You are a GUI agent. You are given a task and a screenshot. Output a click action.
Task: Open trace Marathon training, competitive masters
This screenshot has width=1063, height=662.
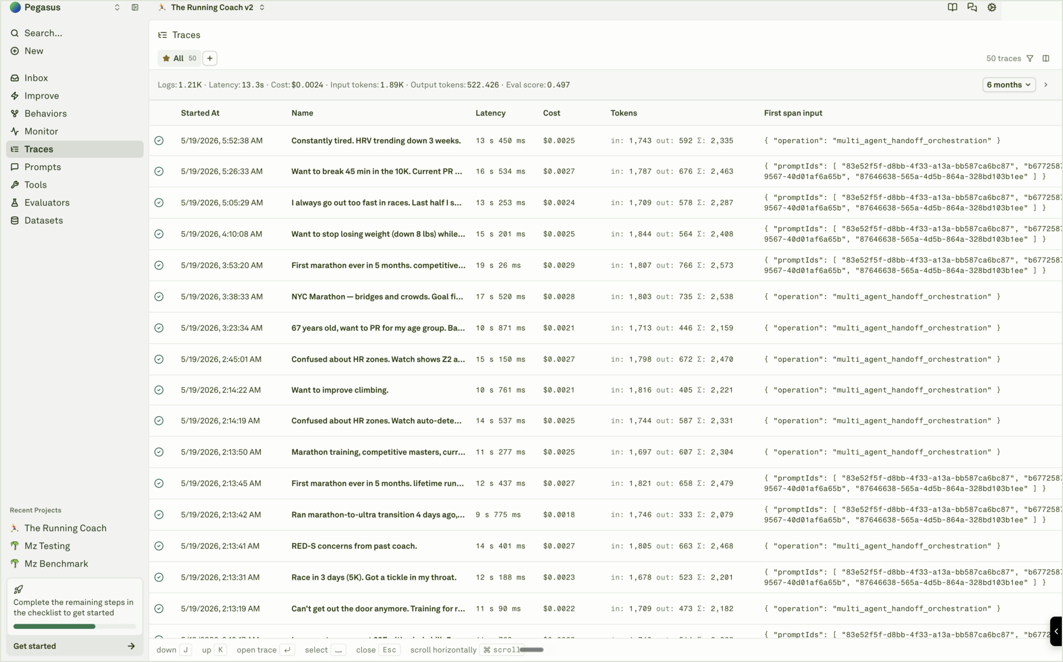[378, 452]
